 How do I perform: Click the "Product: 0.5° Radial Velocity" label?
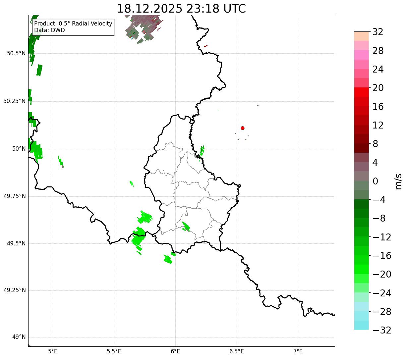click(73, 24)
